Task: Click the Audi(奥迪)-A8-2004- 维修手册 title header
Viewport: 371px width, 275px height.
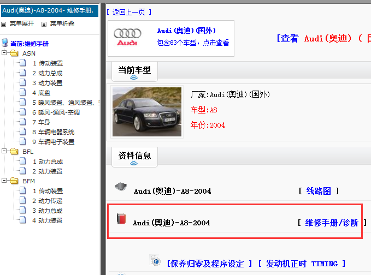Action: (50, 10)
